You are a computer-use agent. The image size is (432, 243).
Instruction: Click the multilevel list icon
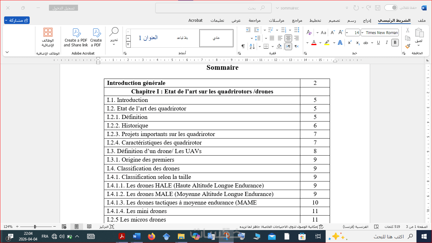tap(271, 30)
